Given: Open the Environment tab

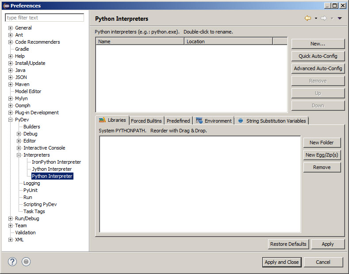Looking at the screenshot, I should tap(214, 121).
